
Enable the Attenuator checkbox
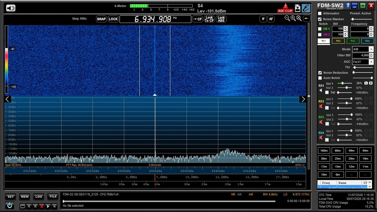tap(320, 14)
